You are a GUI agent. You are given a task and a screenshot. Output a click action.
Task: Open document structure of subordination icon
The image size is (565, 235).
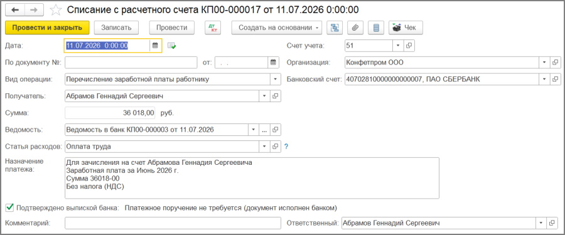point(335,28)
